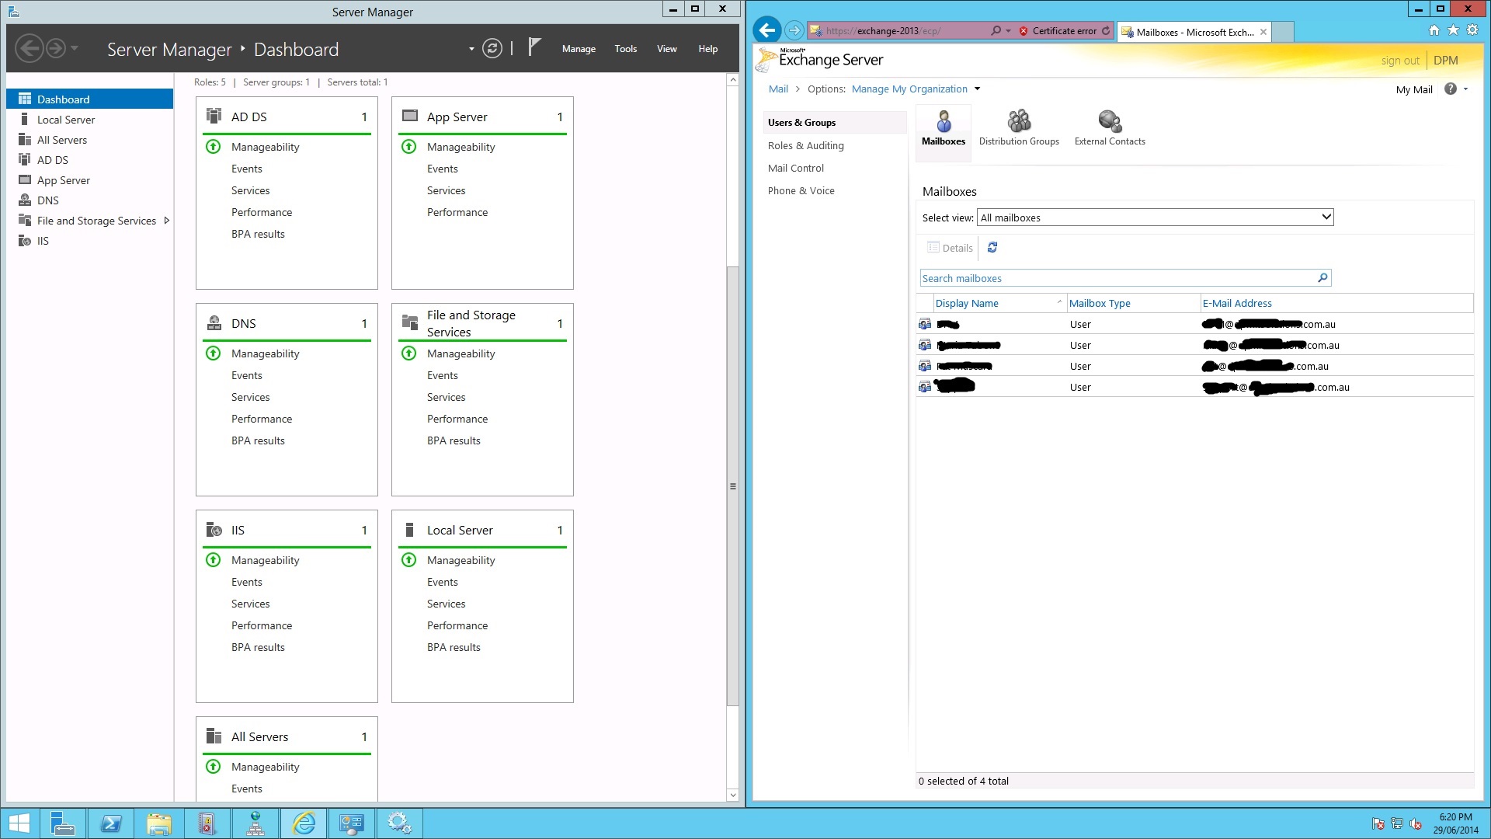Click the Server Manager refresh icon
Image resolution: width=1491 pixels, height=839 pixels.
[x=492, y=48]
